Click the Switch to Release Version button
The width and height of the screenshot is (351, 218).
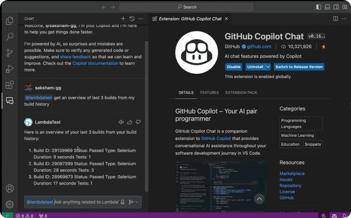coord(299,67)
